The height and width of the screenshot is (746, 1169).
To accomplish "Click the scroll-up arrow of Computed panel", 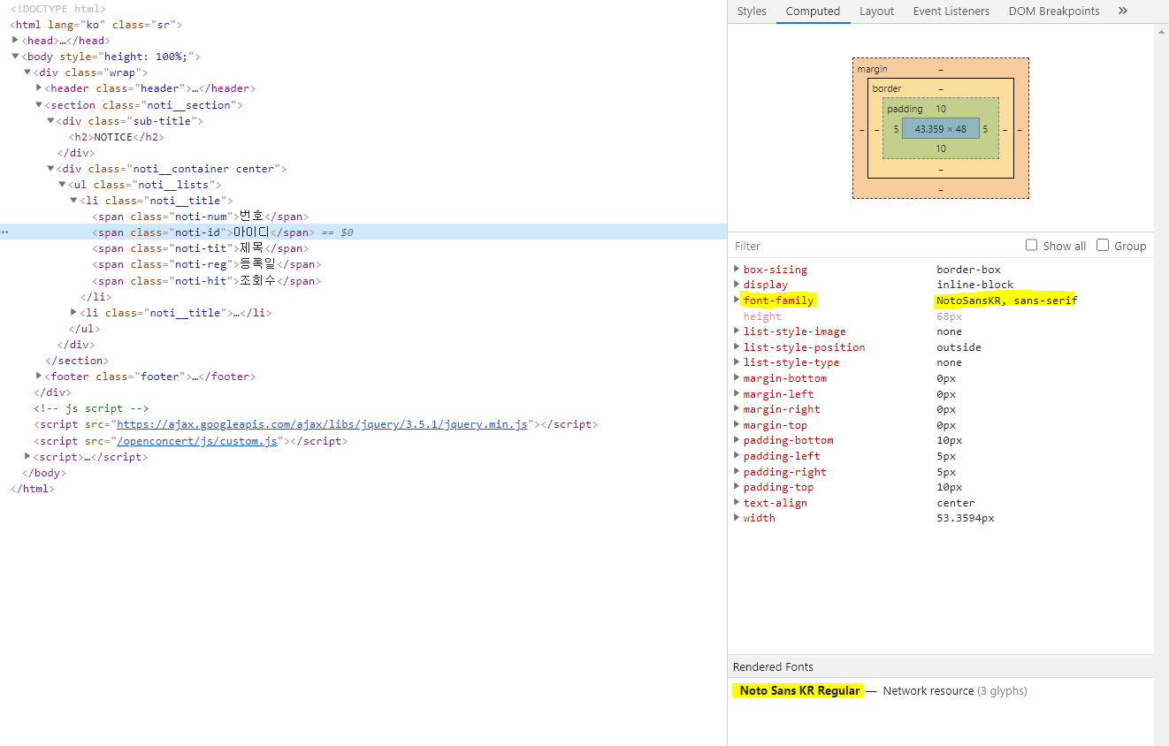I will [1162, 32].
